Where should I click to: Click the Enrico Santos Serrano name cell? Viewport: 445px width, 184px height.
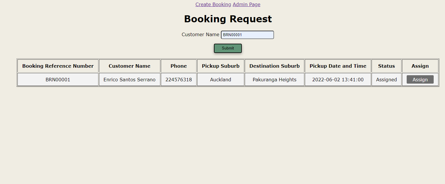click(129, 79)
